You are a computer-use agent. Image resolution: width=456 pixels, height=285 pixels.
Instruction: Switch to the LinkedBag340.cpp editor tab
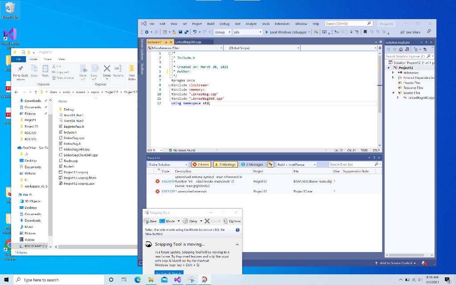coord(189,41)
